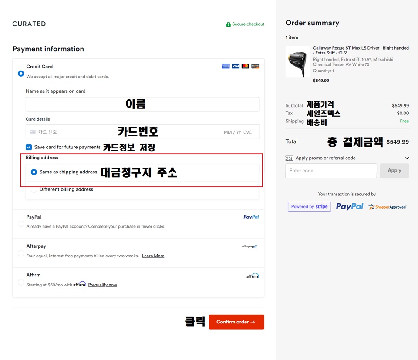Click the PayPal badge under transaction secured

point(350,206)
